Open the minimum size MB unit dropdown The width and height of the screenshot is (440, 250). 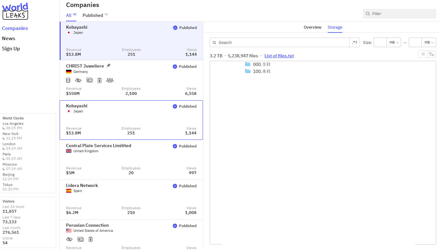click(394, 42)
